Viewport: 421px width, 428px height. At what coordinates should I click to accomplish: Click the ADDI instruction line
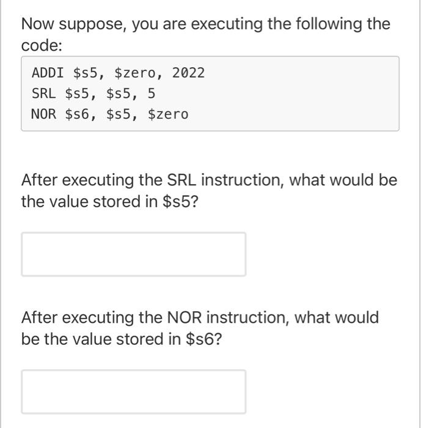(x=118, y=73)
